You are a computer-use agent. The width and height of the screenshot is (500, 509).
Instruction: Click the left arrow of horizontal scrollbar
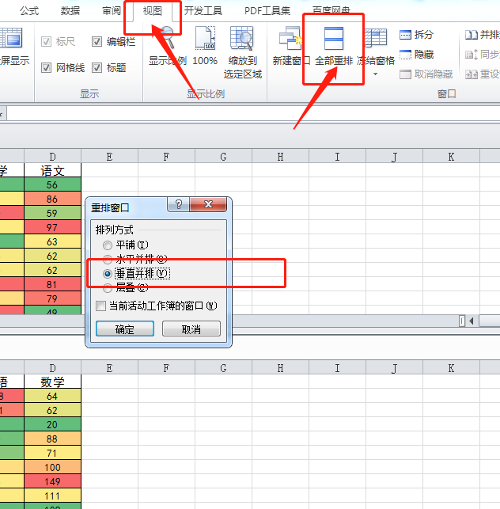pos(471,321)
